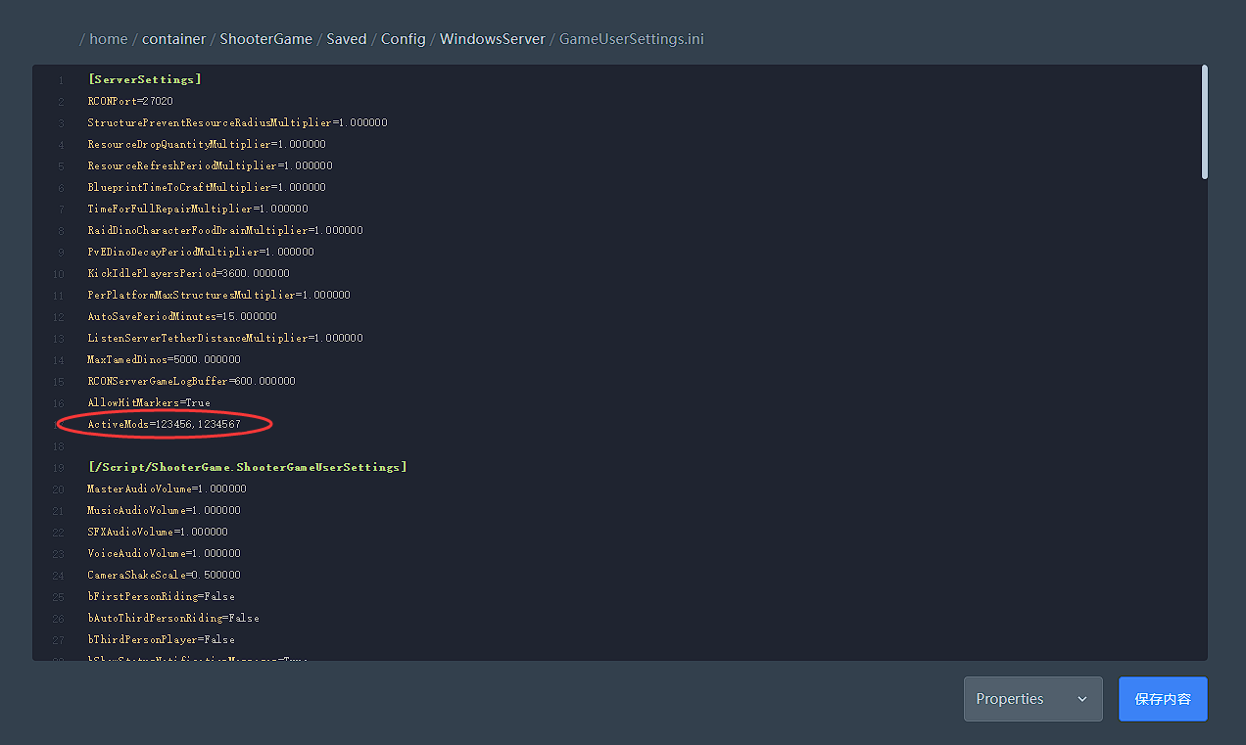This screenshot has height=745, width=1246.
Task: Click the bThirdPersonPlayer=False line
Action: point(161,639)
